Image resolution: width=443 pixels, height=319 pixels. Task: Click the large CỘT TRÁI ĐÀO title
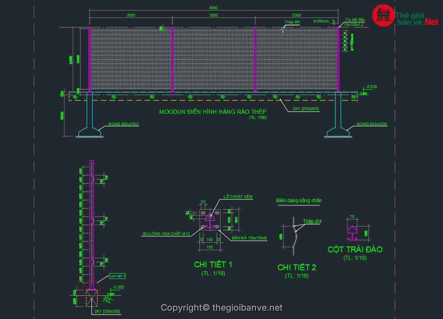[355, 249]
